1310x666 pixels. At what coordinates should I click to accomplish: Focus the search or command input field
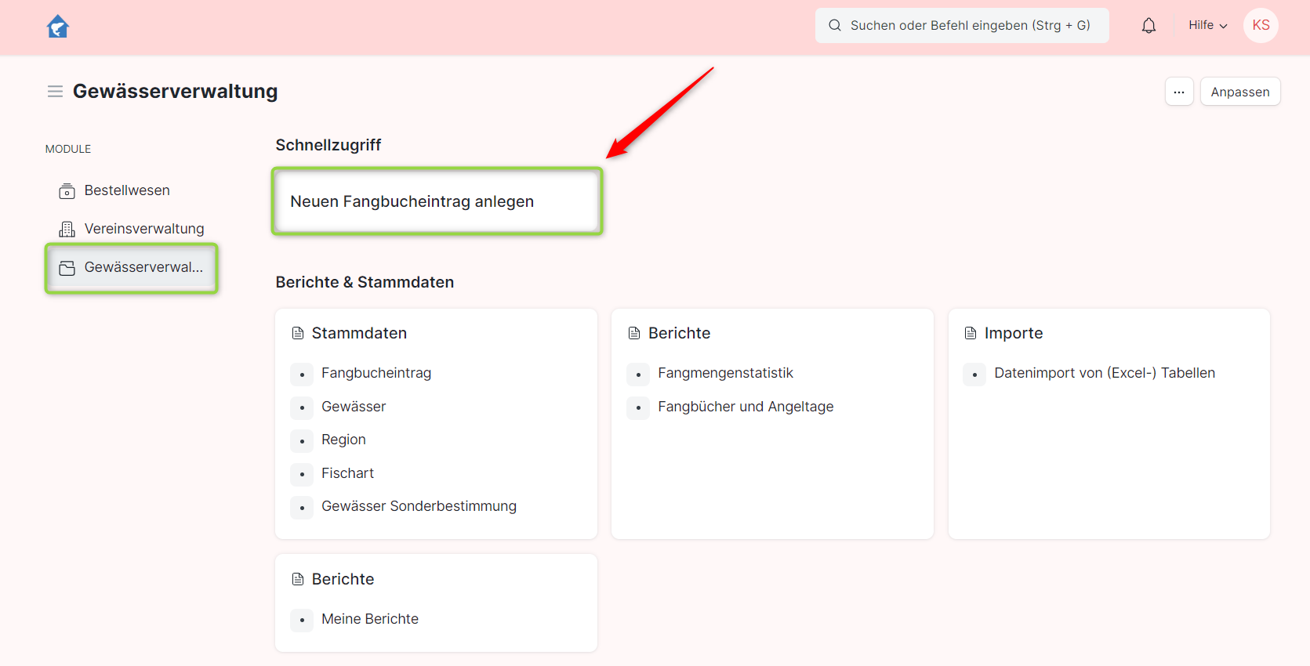pyautogui.click(x=970, y=26)
